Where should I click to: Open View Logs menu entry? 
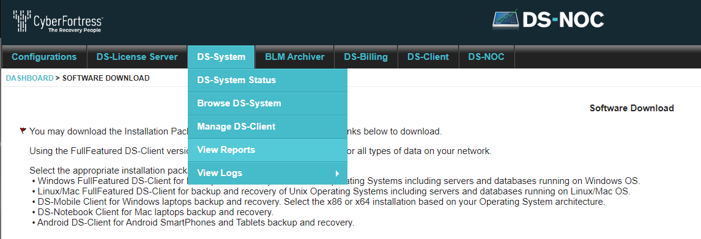point(267,174)
